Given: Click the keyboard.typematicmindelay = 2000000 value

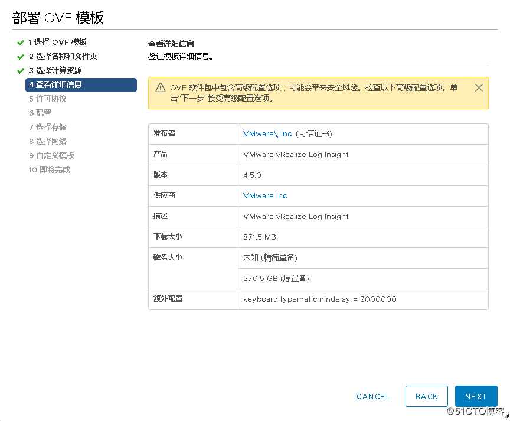Looking at the screenshot, I should 320,299.
